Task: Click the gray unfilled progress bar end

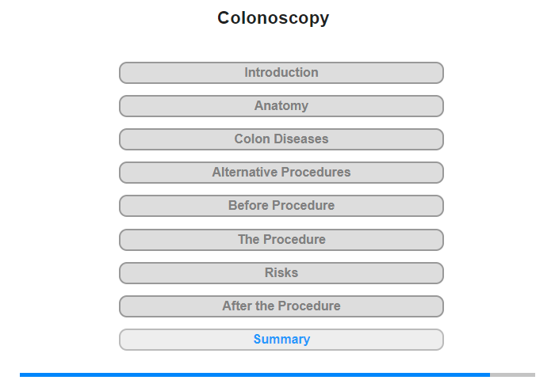Action: (512, 374)
